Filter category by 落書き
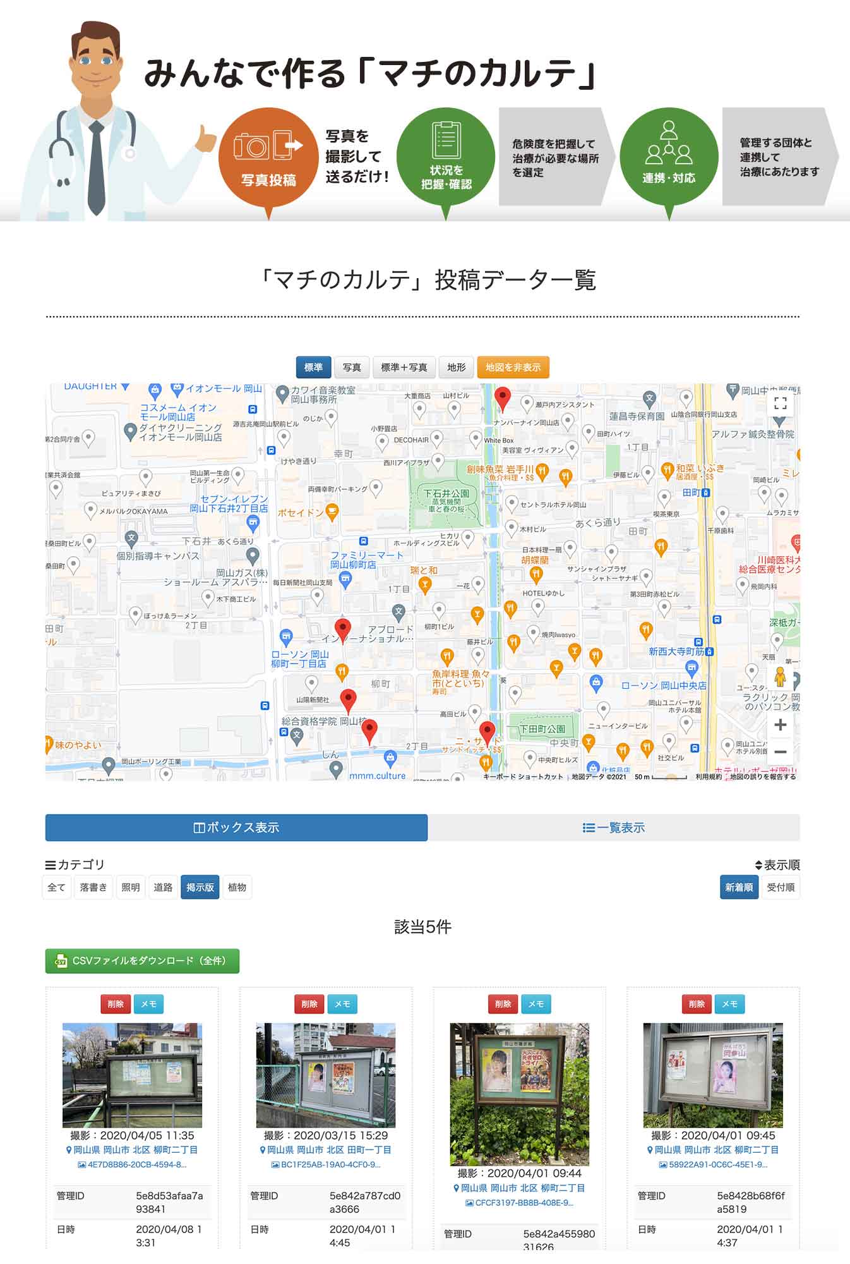 (x=93, y=887)
